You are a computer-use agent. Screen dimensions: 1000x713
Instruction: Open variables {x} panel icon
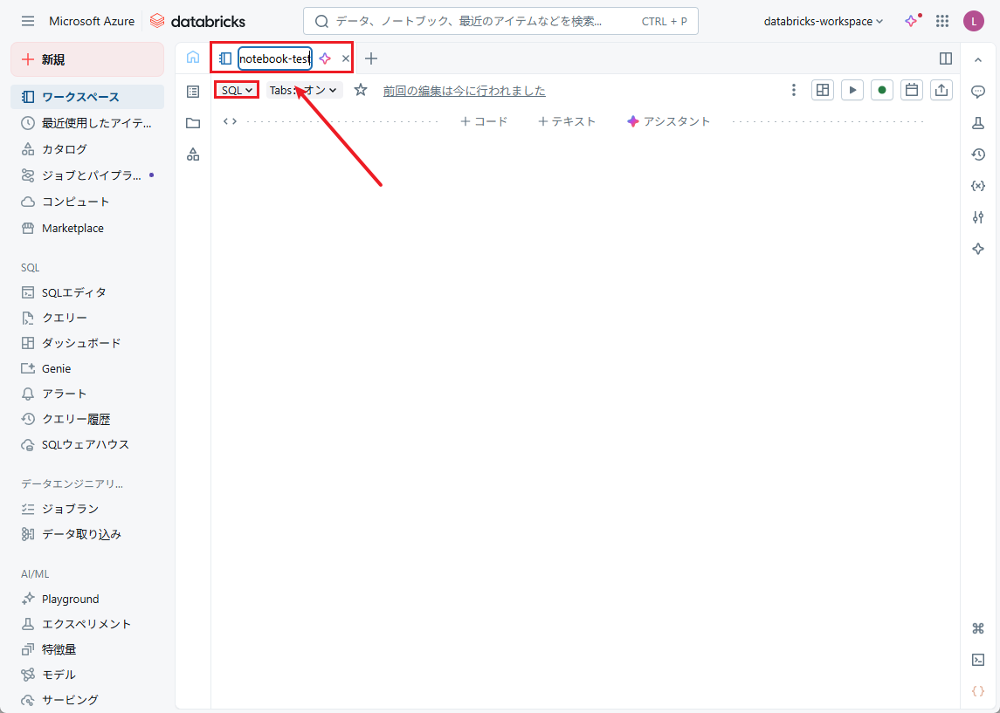977,186
